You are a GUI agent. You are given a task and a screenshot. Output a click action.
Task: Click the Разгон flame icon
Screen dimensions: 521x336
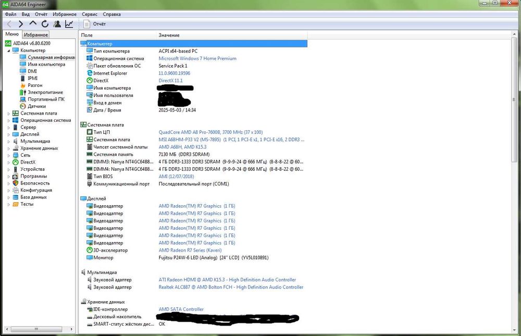coord(22,85)
